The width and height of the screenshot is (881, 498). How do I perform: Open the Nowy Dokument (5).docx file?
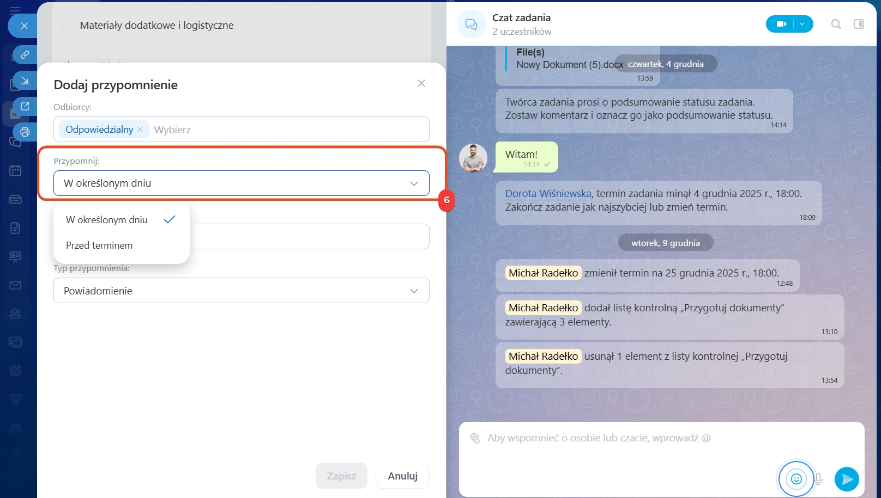pyautogui.click(x=570, y=65)
